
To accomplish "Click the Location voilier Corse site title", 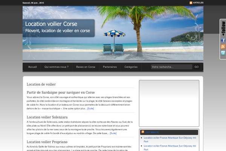I will pyautogui.click(x=51, y=24).
